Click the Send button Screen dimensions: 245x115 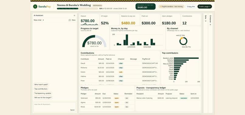pyautogui.click(x=72, y=110)
